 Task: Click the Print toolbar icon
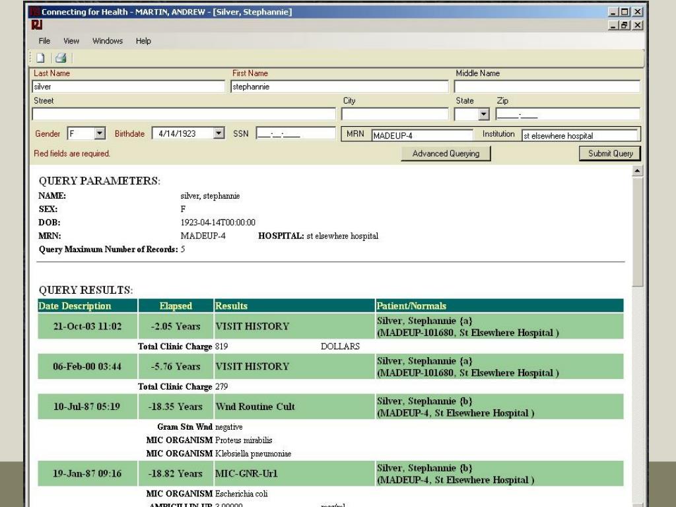tap(61, 58)
